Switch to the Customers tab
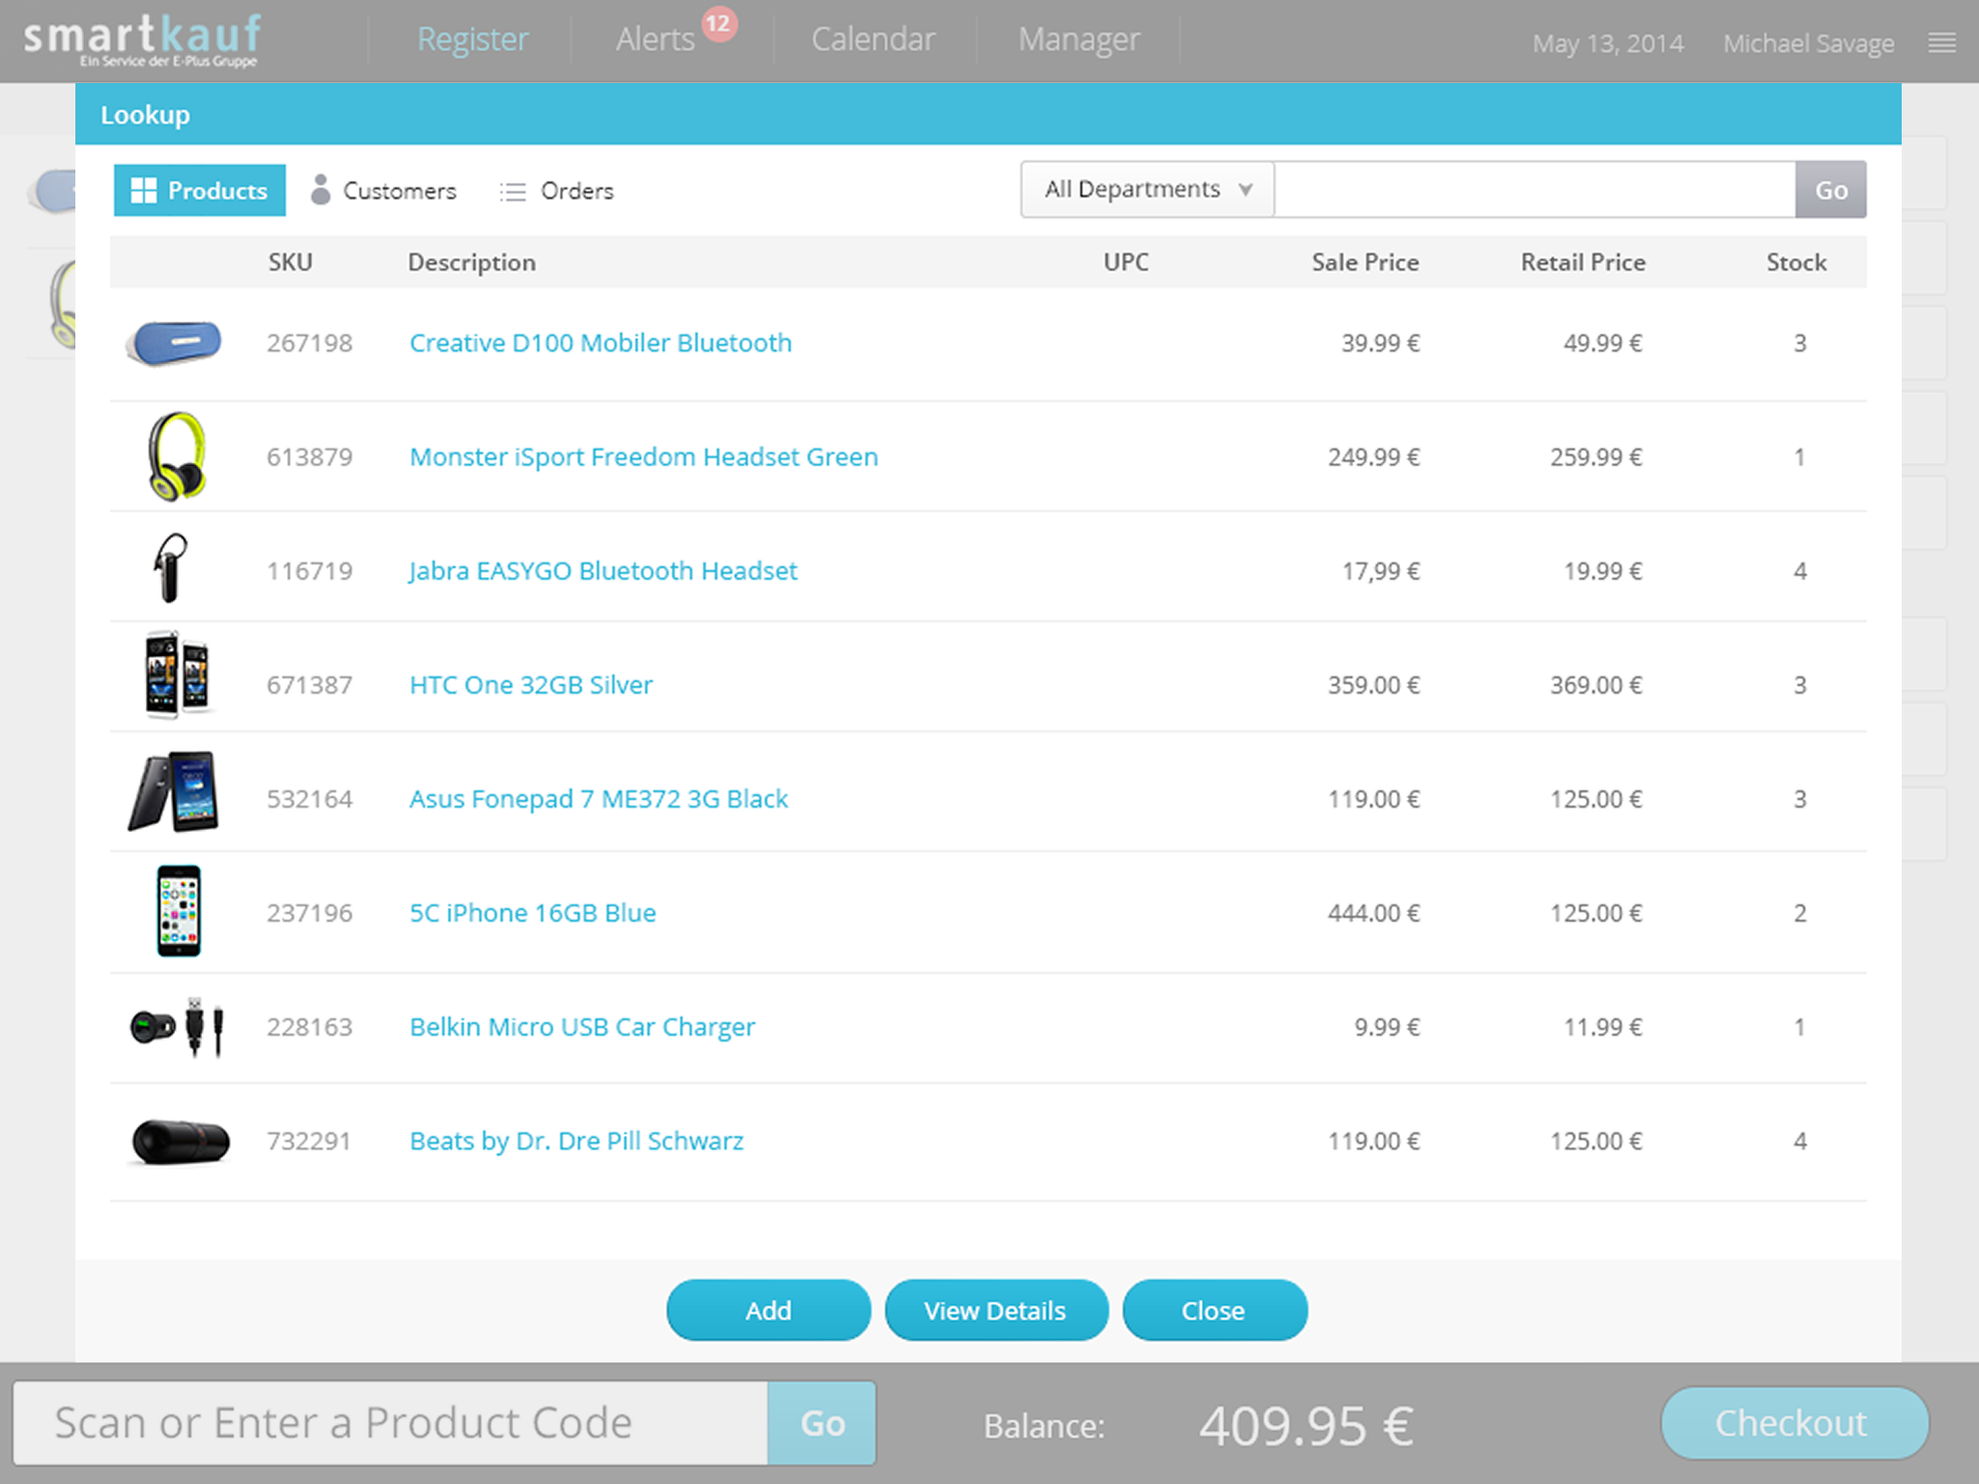 pyautogui.click(x=384, y=190)
